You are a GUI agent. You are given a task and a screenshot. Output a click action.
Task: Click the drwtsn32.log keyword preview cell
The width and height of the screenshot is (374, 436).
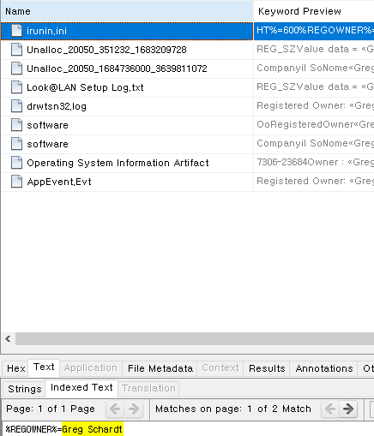pyautogui.click(x=314, y=106)
